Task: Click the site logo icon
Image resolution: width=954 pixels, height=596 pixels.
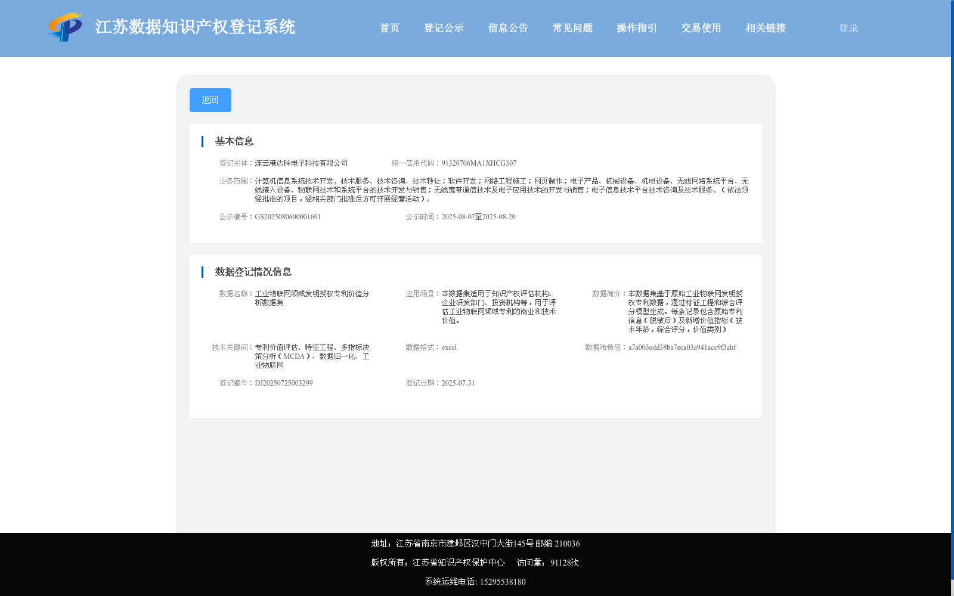Action: tap(66, 27)
